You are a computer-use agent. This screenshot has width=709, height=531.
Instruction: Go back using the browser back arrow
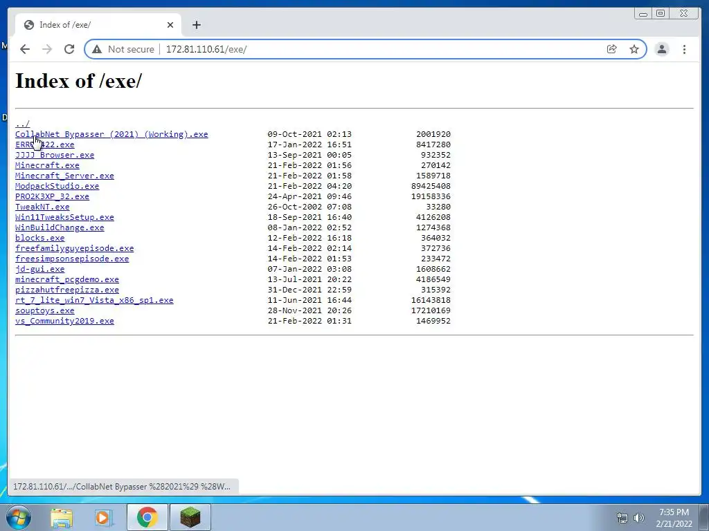[x=25, y=49]
